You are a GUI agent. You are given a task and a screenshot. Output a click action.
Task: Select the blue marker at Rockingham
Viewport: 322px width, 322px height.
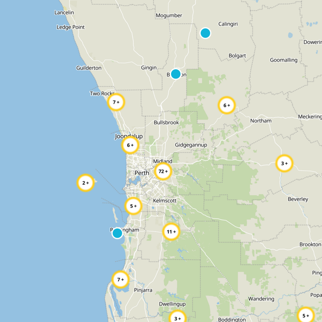point(118,233)
